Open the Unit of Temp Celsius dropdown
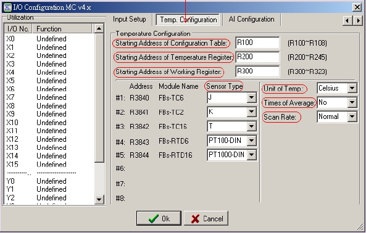The width and height of the screenshot is (366, 233). 352,88
